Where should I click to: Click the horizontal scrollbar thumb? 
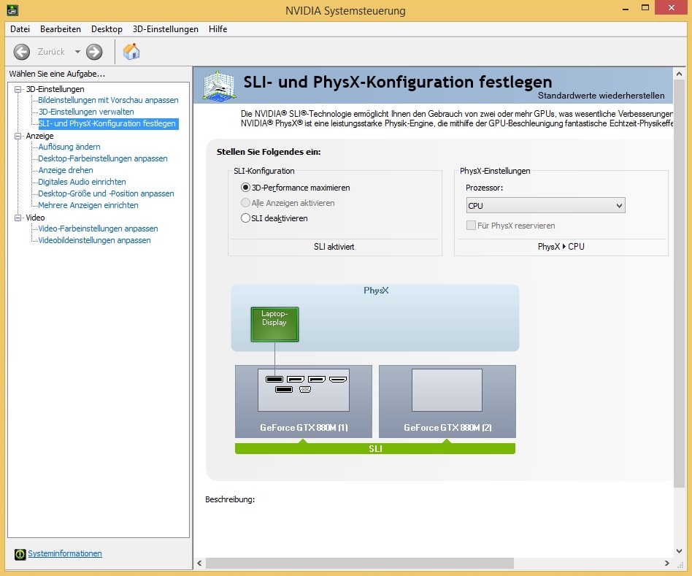tap(360, 563)
